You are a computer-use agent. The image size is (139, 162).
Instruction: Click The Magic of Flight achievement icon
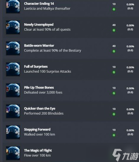[13, 153]
